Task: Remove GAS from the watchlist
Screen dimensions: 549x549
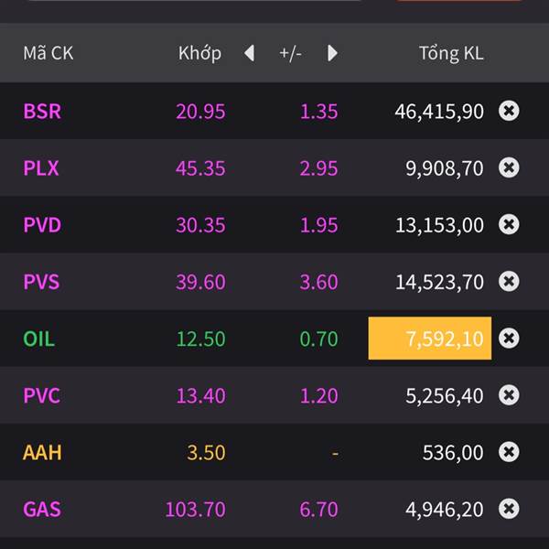Action: [x=509, y=508]
